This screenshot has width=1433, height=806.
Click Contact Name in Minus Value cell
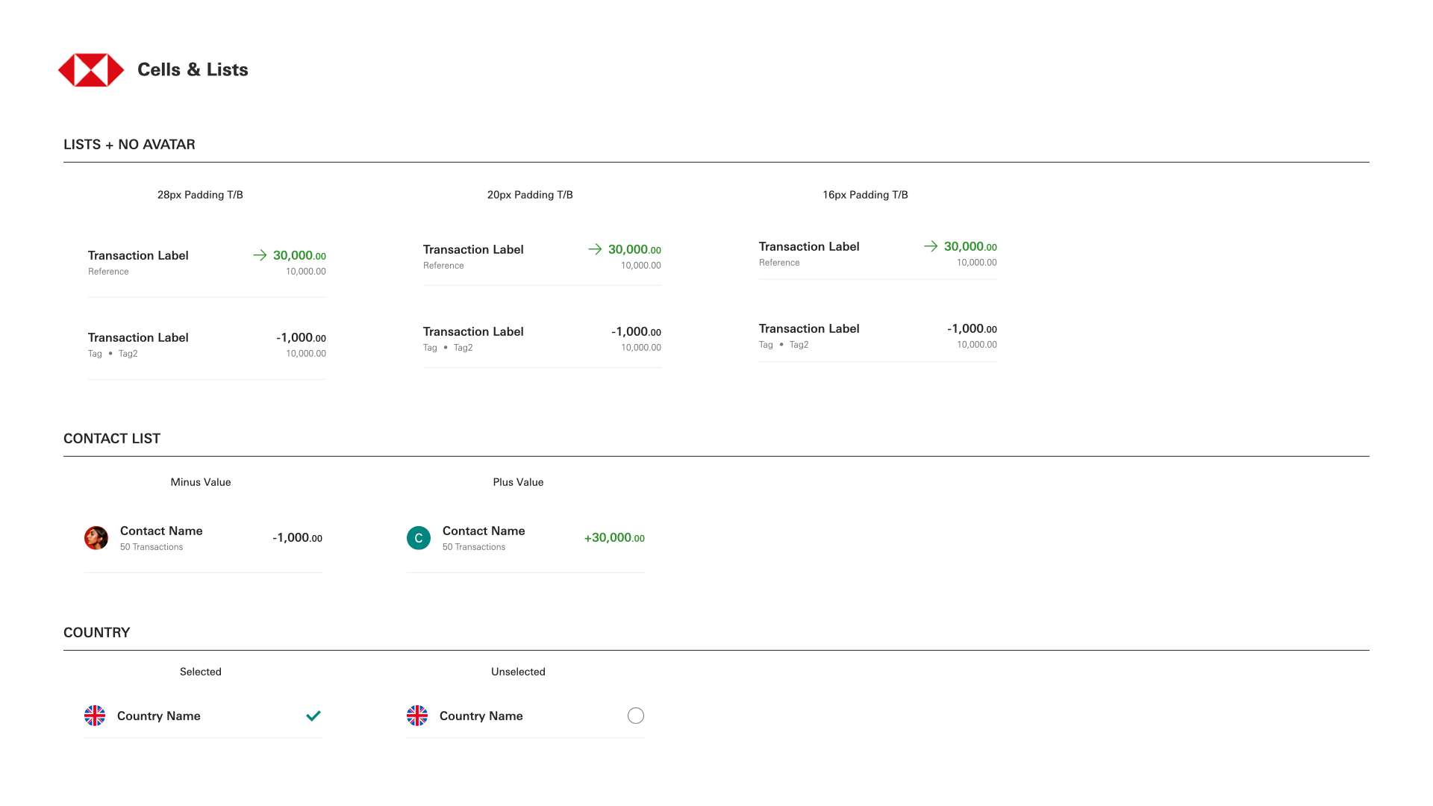click(161, 531)
